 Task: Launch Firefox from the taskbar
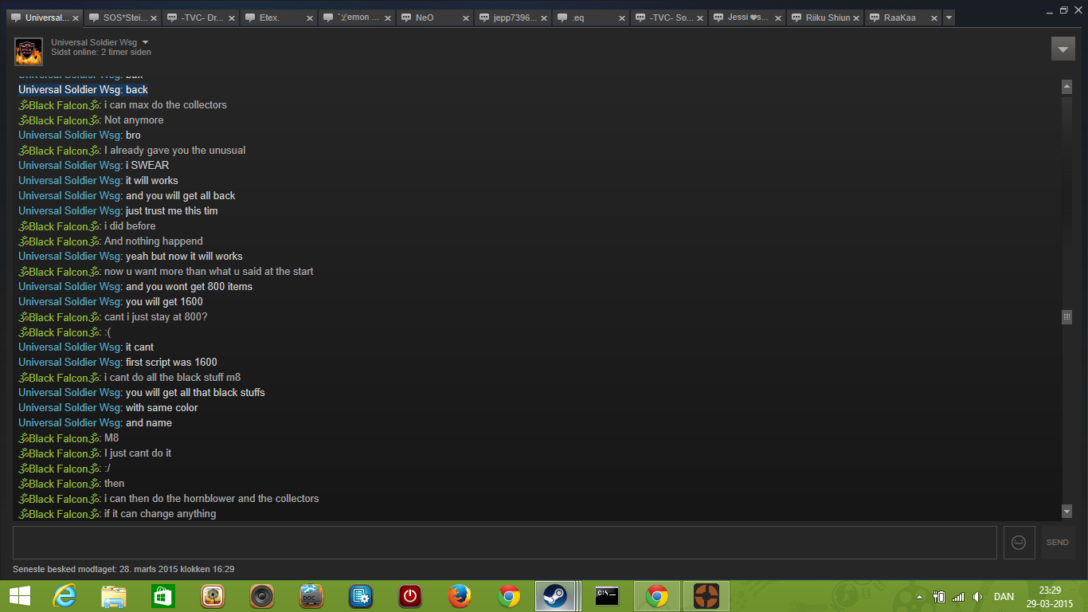[x=459, y=596]
